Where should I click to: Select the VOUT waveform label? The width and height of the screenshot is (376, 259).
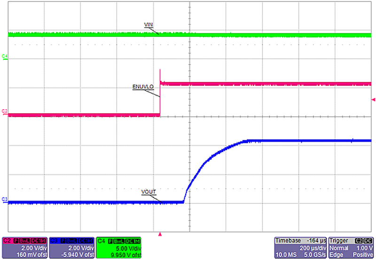pos(149,192)
